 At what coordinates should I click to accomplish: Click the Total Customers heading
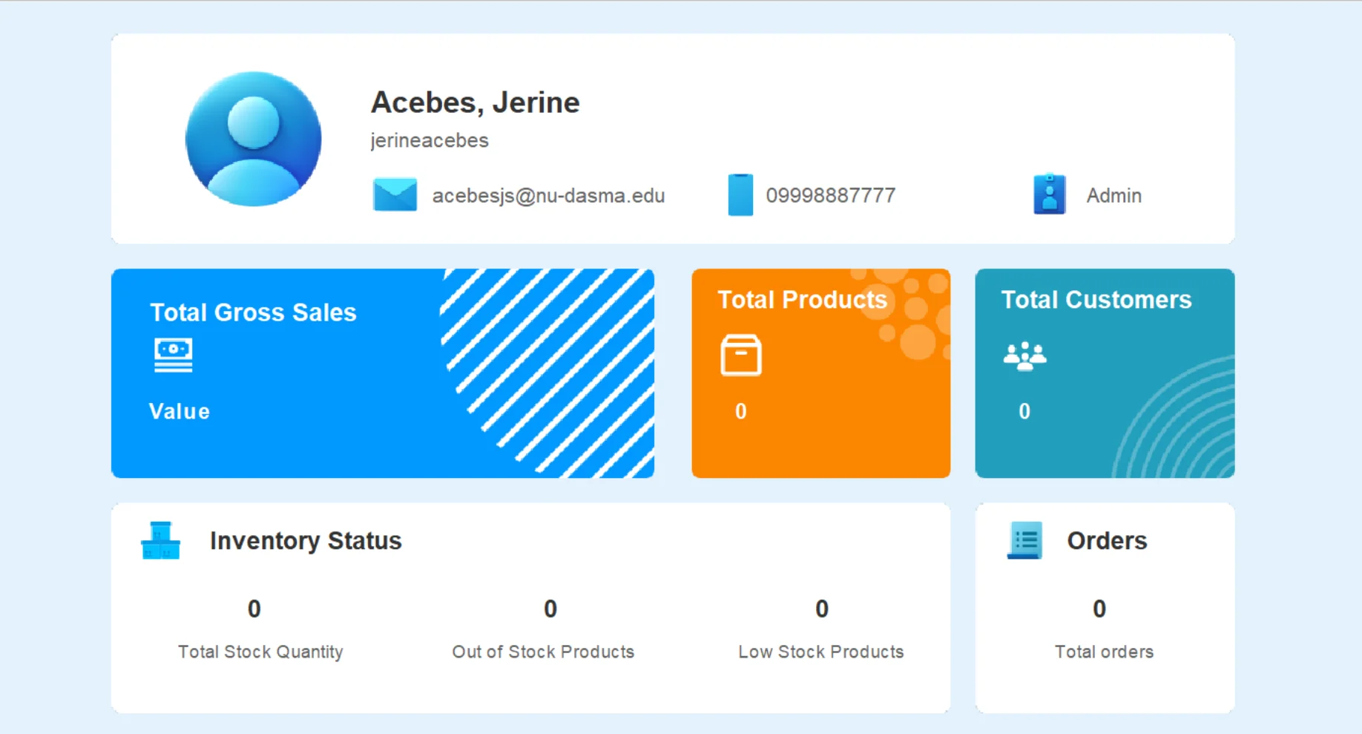pyautogui.click(x=1096, y=300)
